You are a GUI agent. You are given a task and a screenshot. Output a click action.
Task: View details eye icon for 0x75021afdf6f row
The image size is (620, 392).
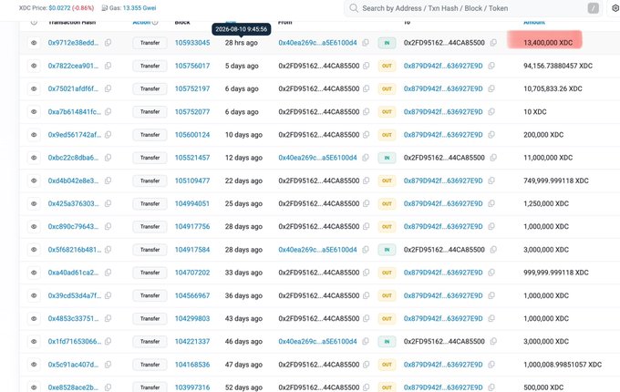[34, 89]
